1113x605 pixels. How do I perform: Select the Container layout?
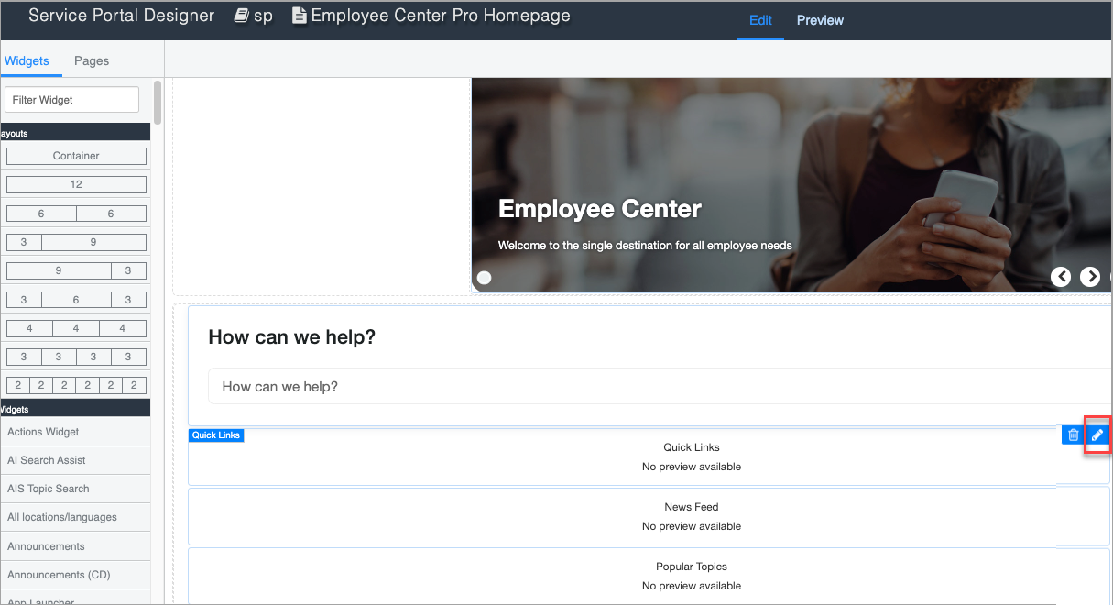click(x=76, y=156)
